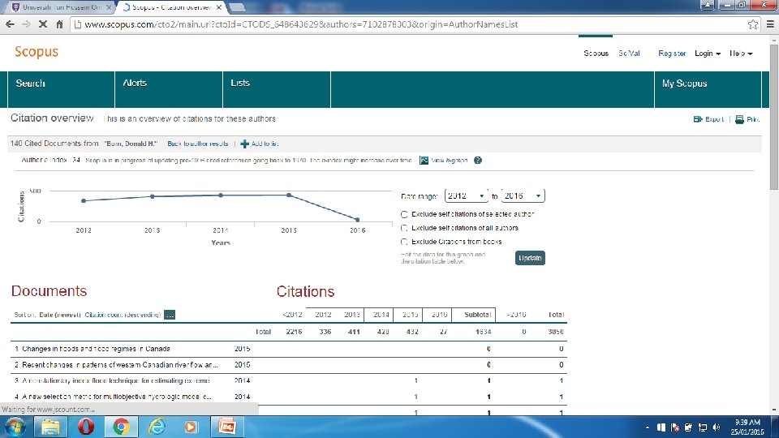Launch Opera from the taskbar
779x438 pixels.
point(85,427)
